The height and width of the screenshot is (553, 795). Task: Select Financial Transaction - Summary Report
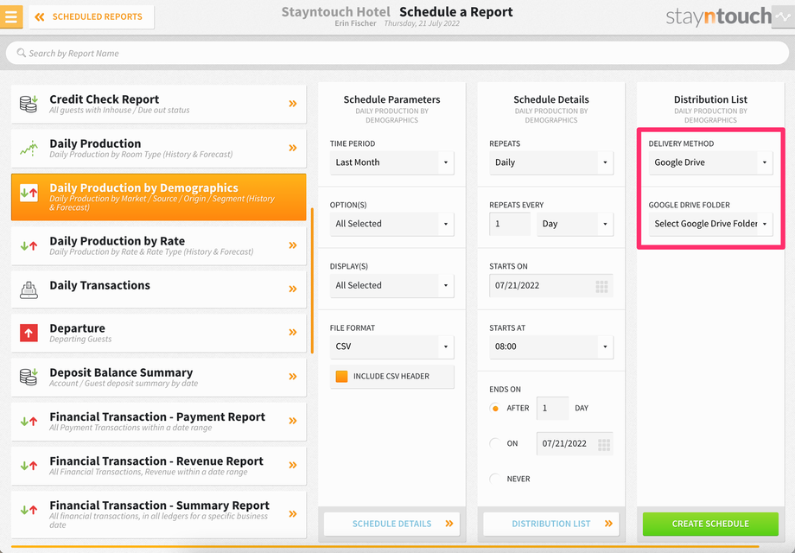click(159, 514)
